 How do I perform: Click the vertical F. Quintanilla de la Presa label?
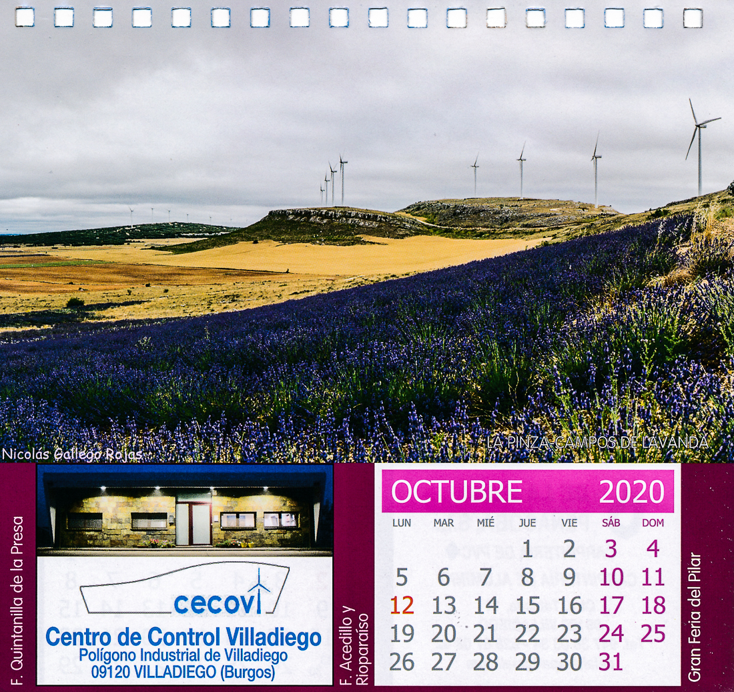coord(17,600)
